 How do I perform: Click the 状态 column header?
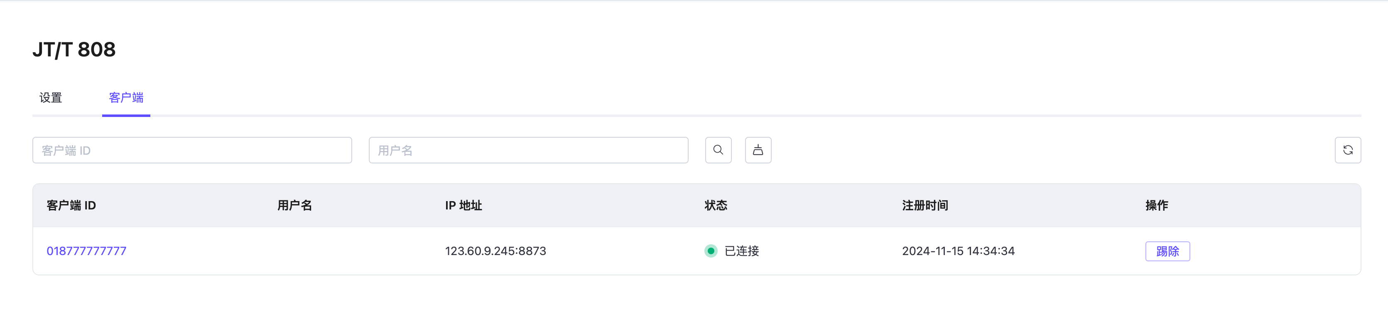click(716, 205)
